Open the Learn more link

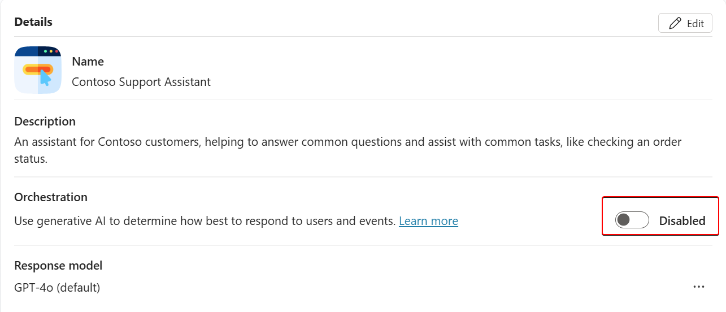[x=428, y=221]
